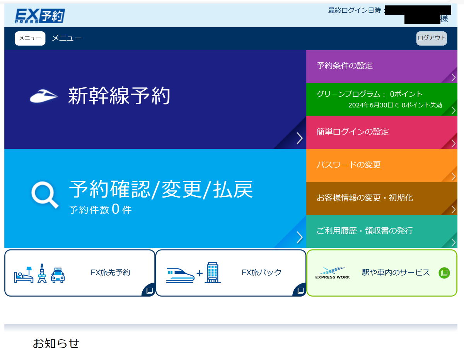
Task: Click the arrow chevron on 予約確認/変更/払戻 tile
Action: [299, 237]
